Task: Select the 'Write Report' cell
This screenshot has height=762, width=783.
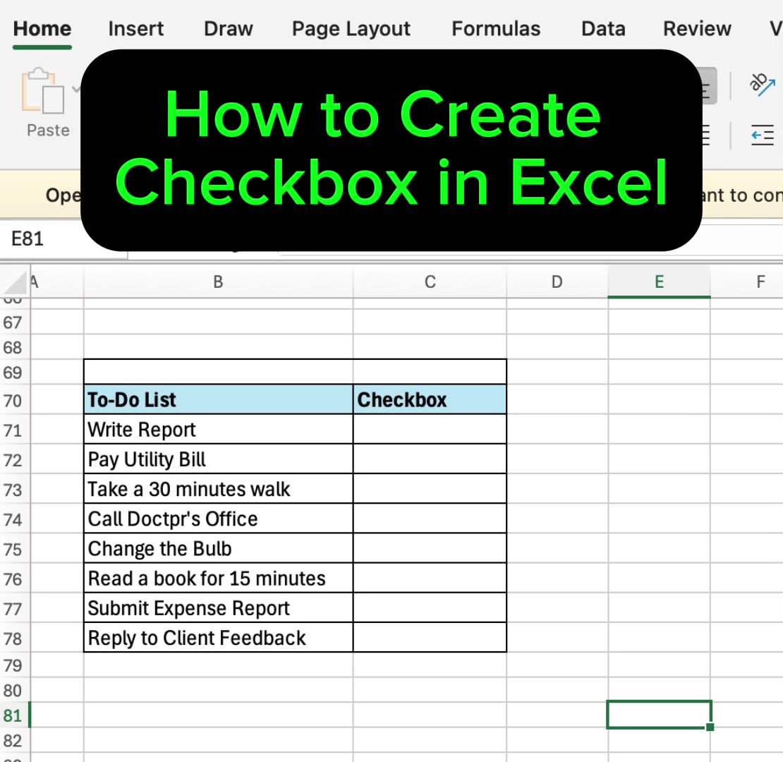Action: coord(218,430)
